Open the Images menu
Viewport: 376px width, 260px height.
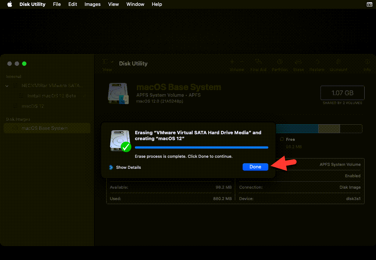92,4
